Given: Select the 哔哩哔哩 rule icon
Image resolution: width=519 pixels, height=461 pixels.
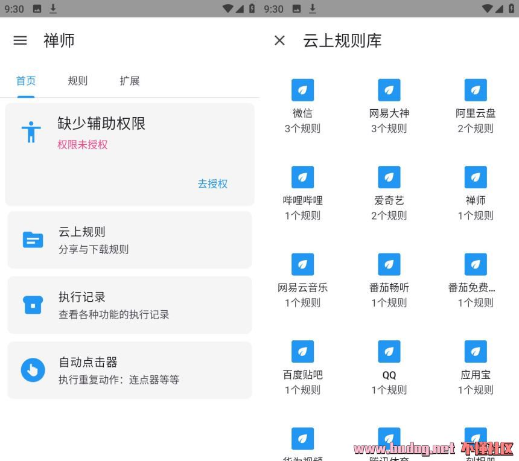Looking at the screenshot, I should [x=302, y=177].
